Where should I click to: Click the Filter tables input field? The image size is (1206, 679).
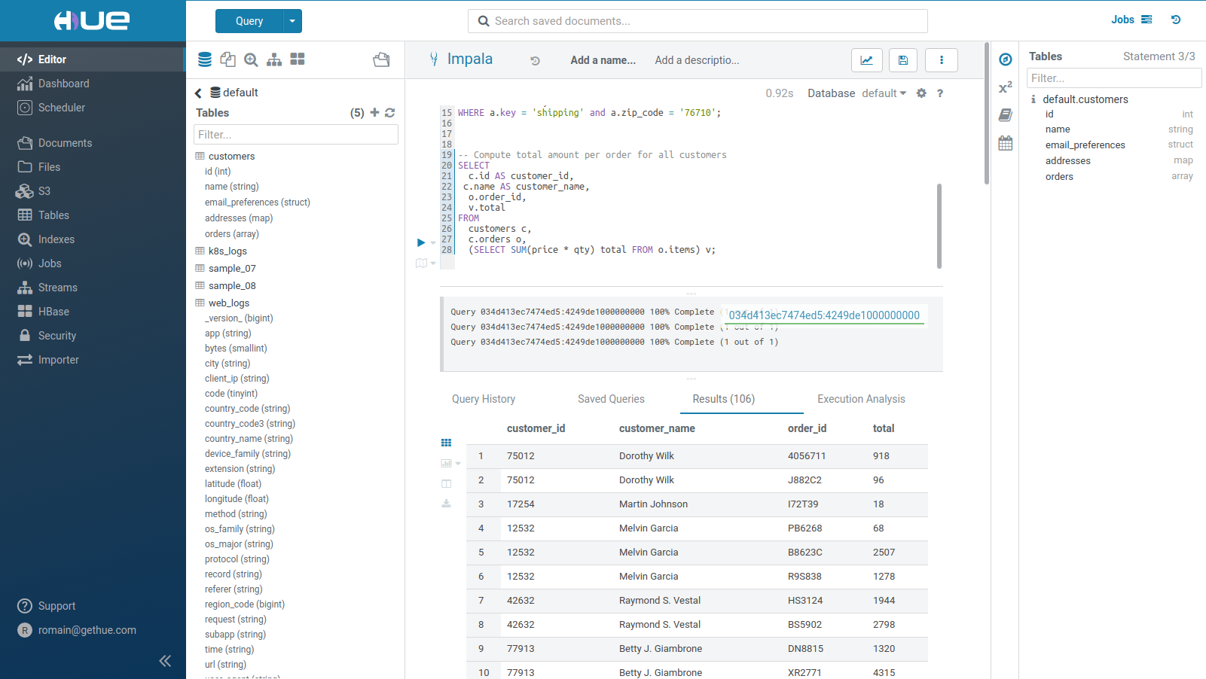click(295, 134)
